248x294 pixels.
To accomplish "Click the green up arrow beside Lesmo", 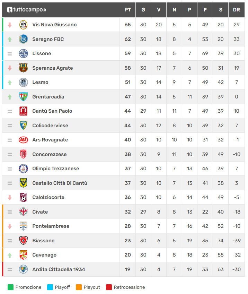I will (10, 83).
